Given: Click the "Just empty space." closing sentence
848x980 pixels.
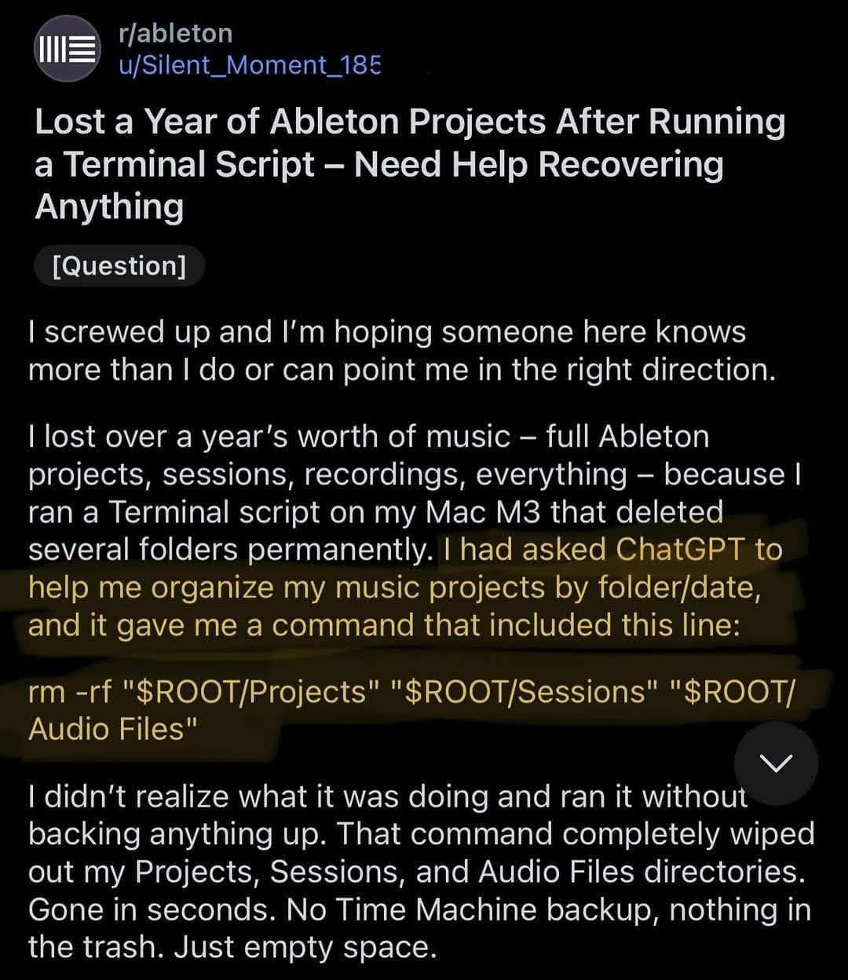Looking at the screenshot, I should coord(305,947).
